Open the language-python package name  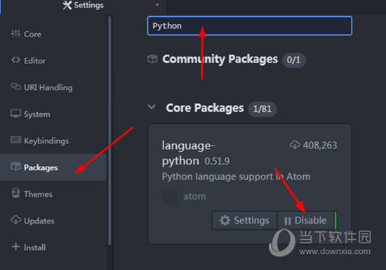tap(188, 153)
